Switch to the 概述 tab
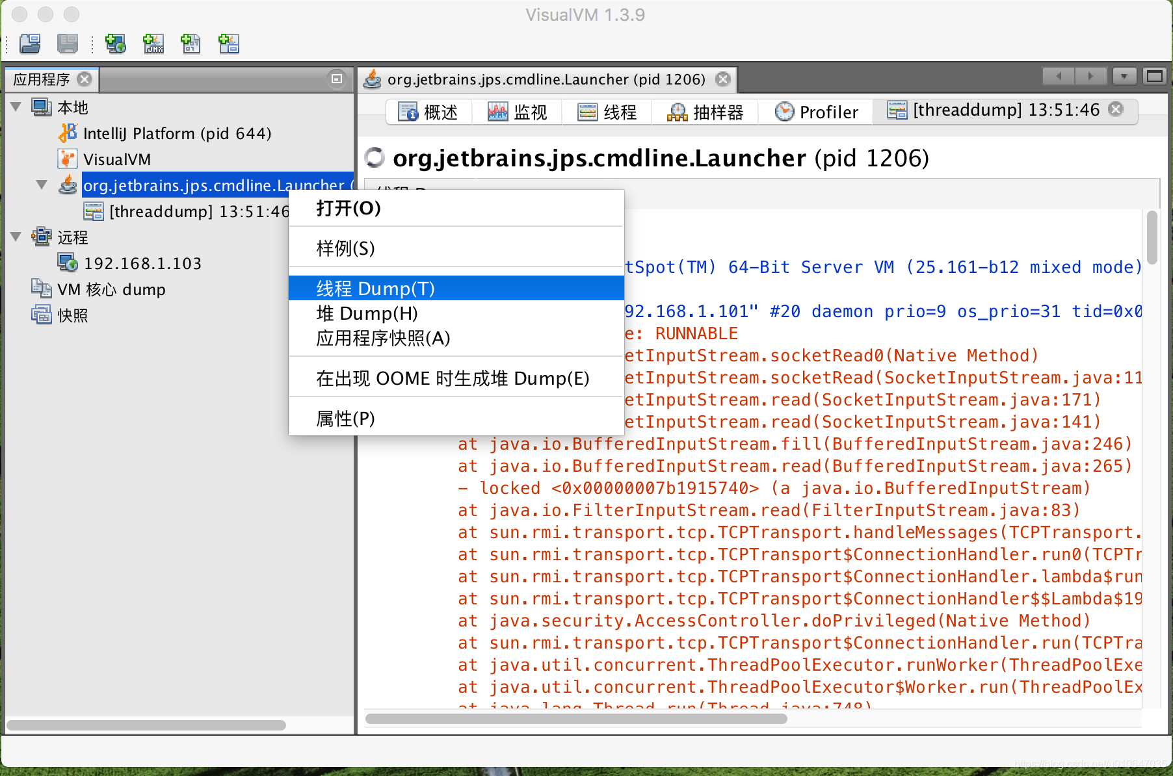 pos(428,112)
